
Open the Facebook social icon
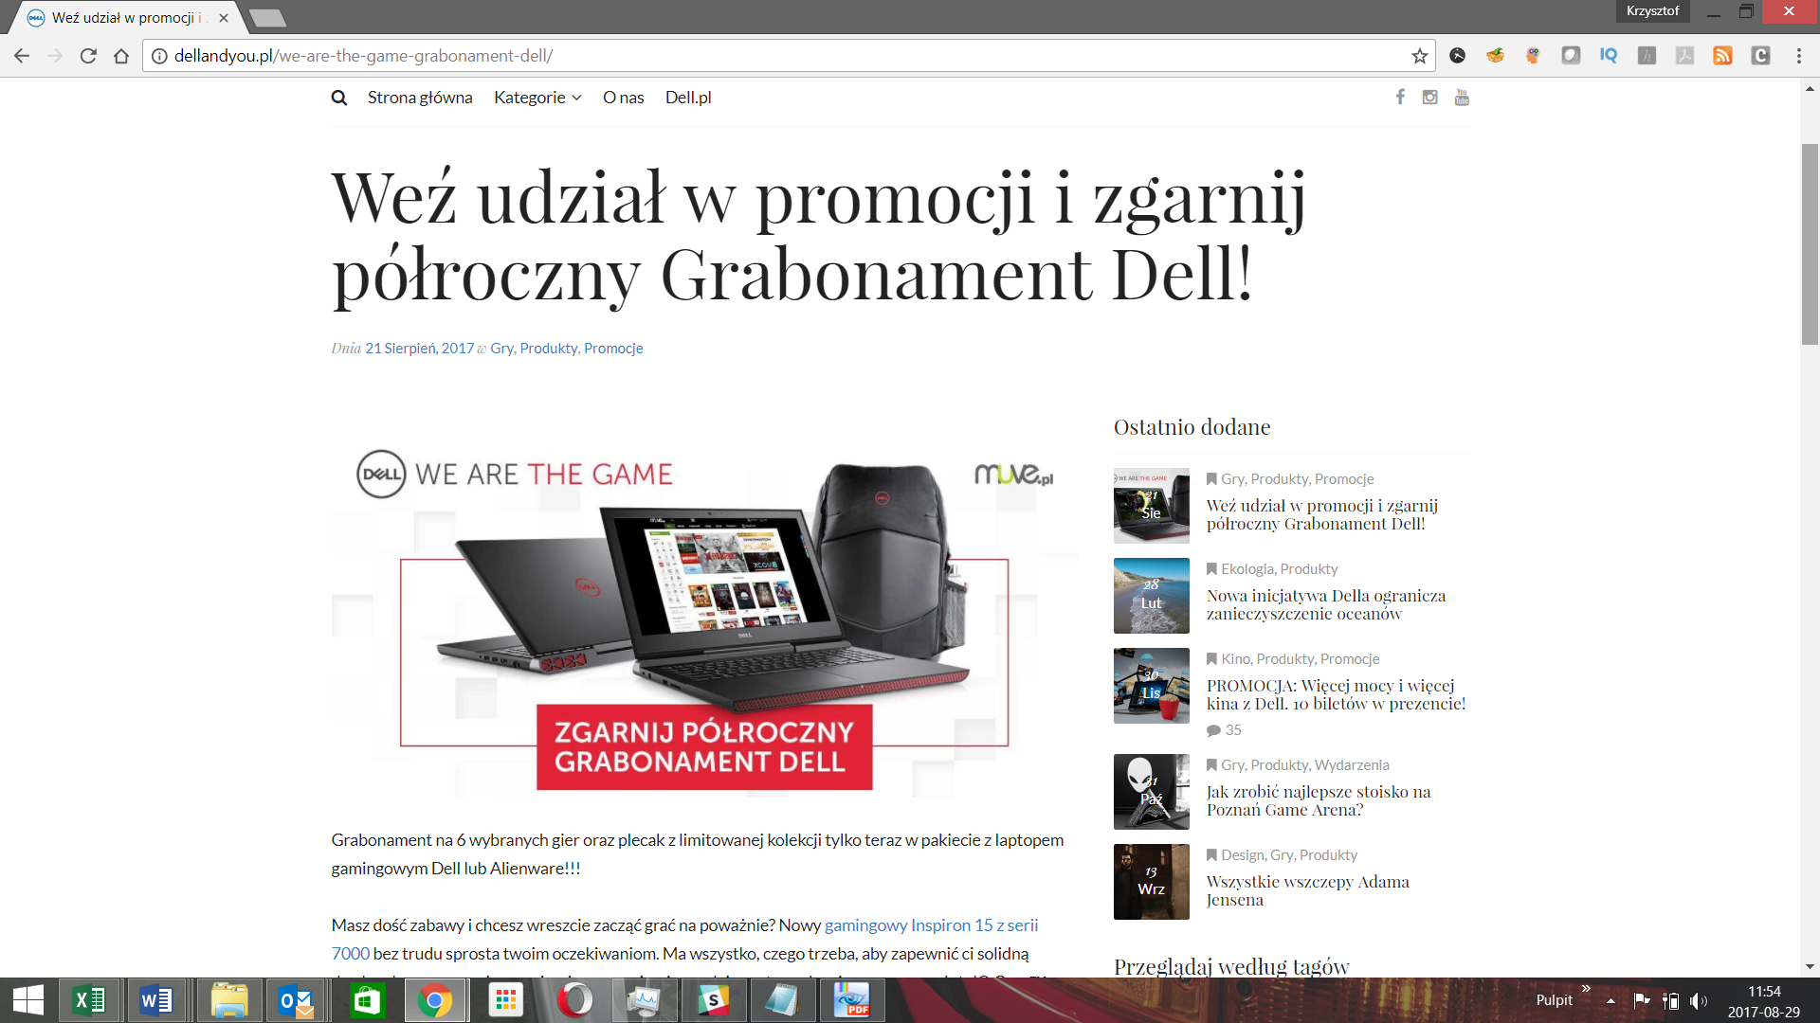click(1400, 97)
